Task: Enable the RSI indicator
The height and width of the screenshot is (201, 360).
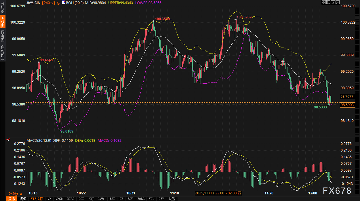Action: point(112,199)
